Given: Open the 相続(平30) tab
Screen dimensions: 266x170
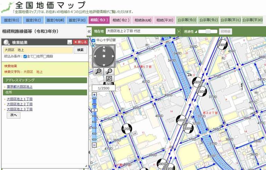Looking at the screenshot, I should tap(165, 20).
